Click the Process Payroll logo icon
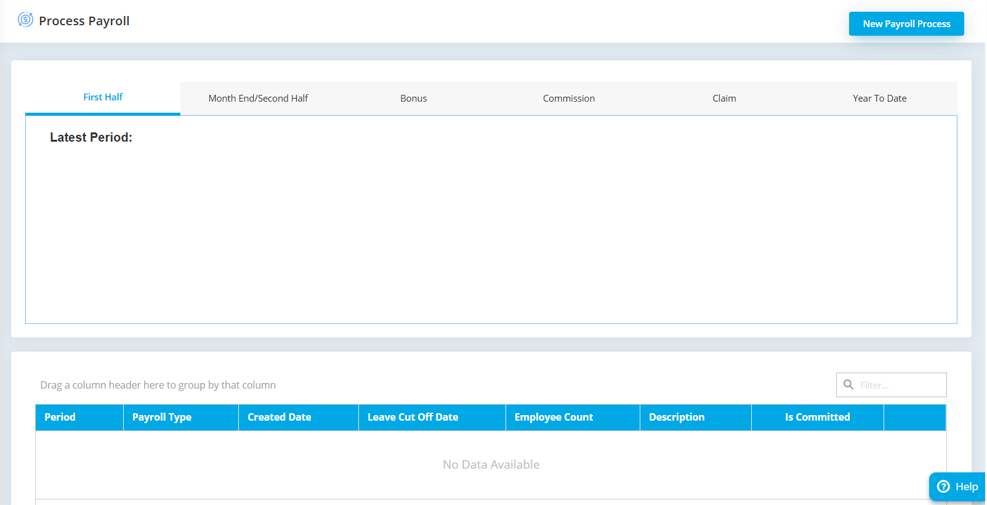987x505 pixels. [x=25, y=20]
